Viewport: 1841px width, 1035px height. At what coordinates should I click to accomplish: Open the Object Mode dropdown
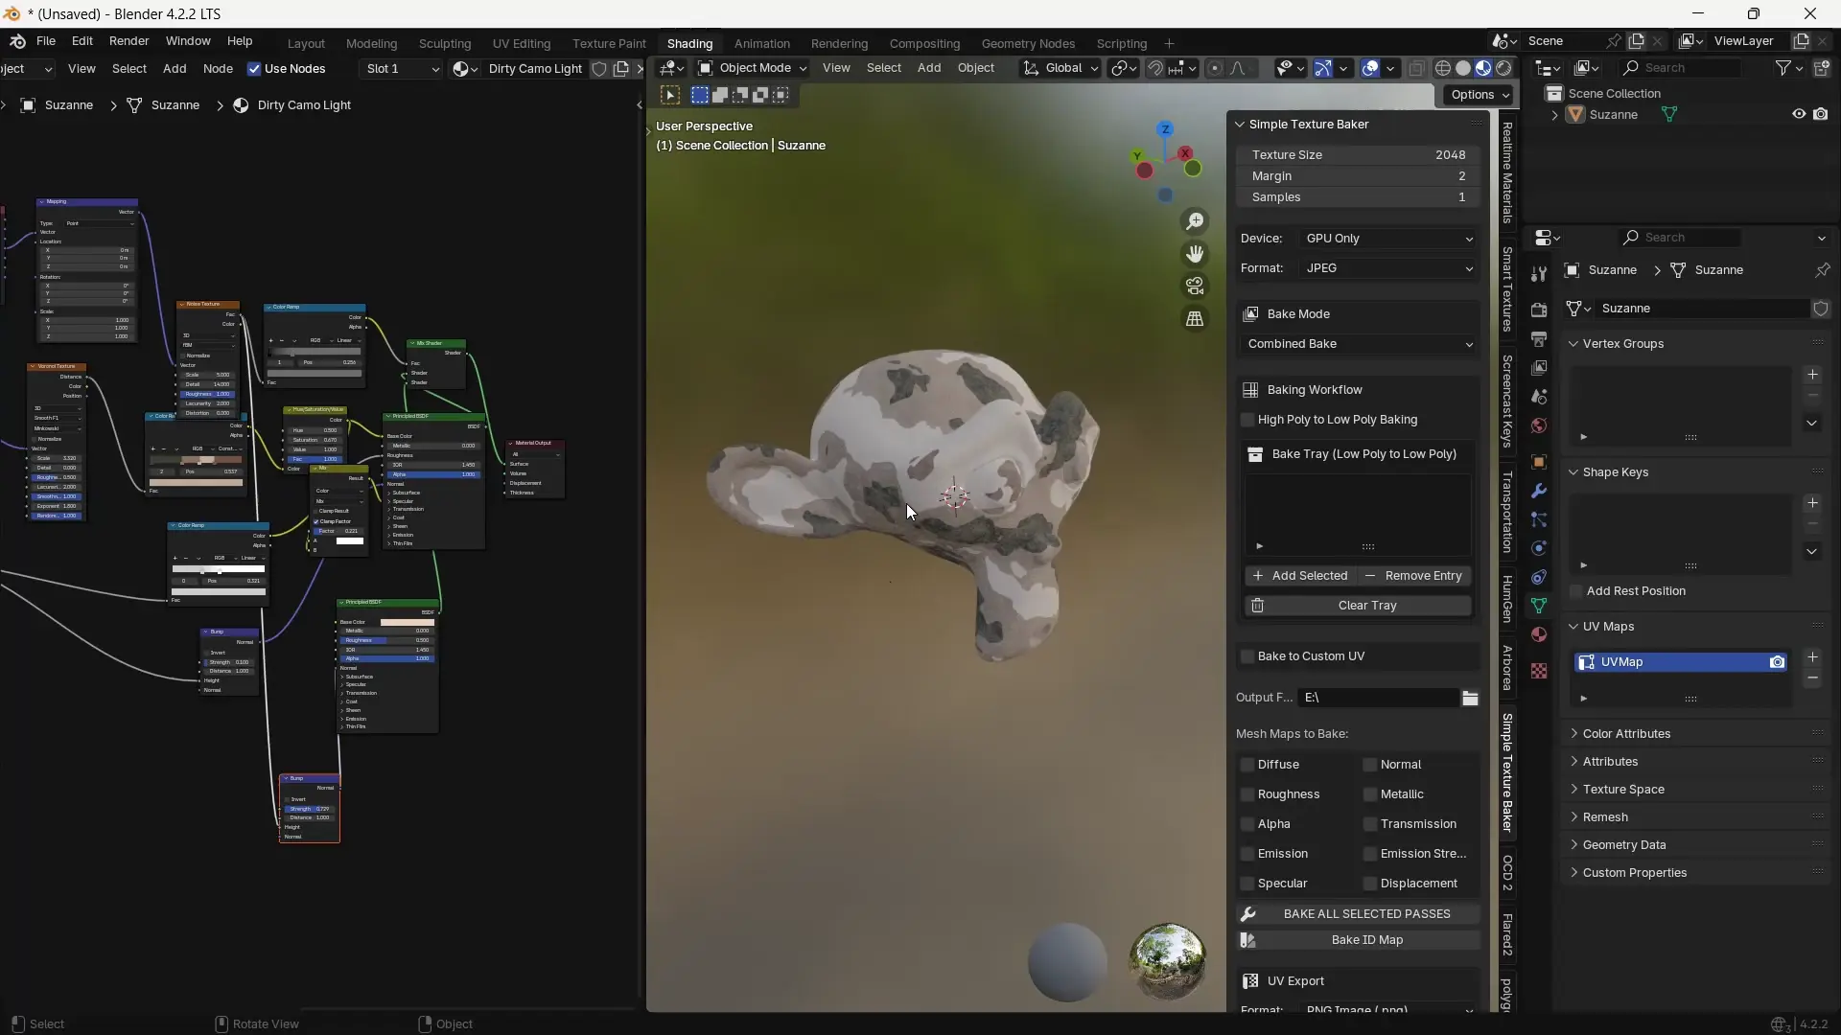tap(753, 68)
